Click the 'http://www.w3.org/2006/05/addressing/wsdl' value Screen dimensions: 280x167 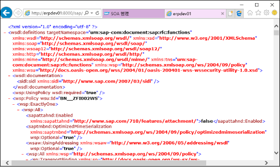[x=169, y=143]
